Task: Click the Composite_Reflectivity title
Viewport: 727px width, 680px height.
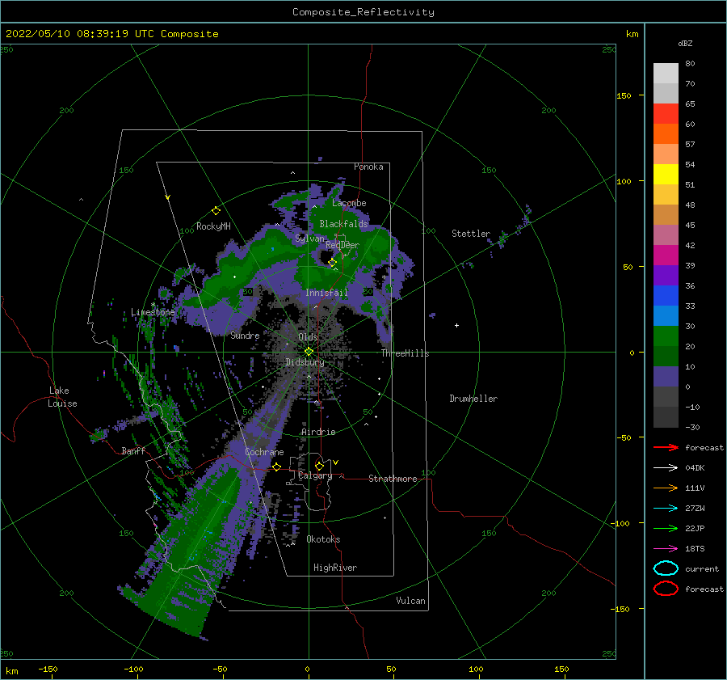Action: pos(363,12)
